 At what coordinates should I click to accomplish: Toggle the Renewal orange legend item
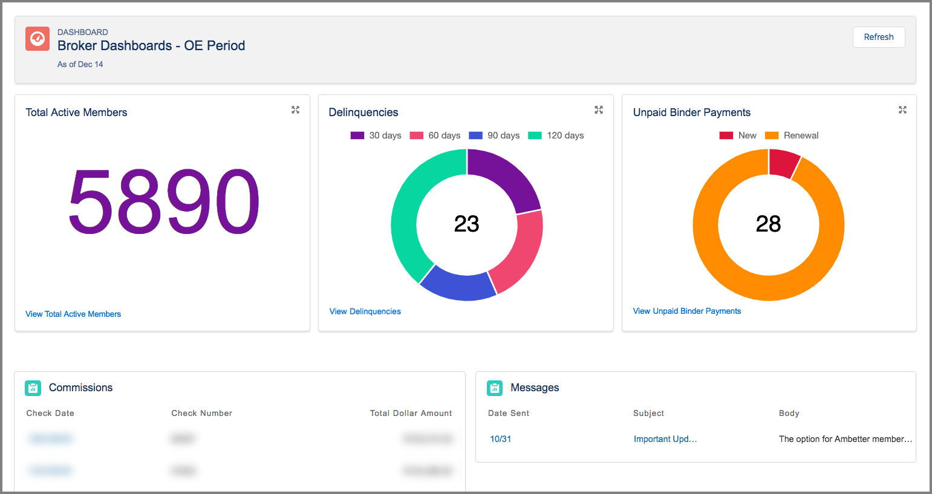point(792,135)
